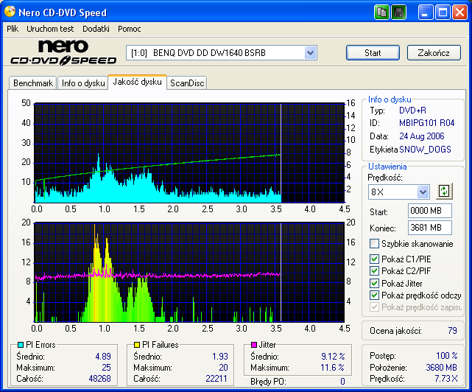Click the copy-to-clipboard icon in title bar
The width and height of the screenshot is (472, 392).
(x=381, y=13)
